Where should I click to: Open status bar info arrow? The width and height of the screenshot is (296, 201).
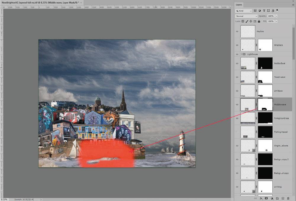coord(41,199)
